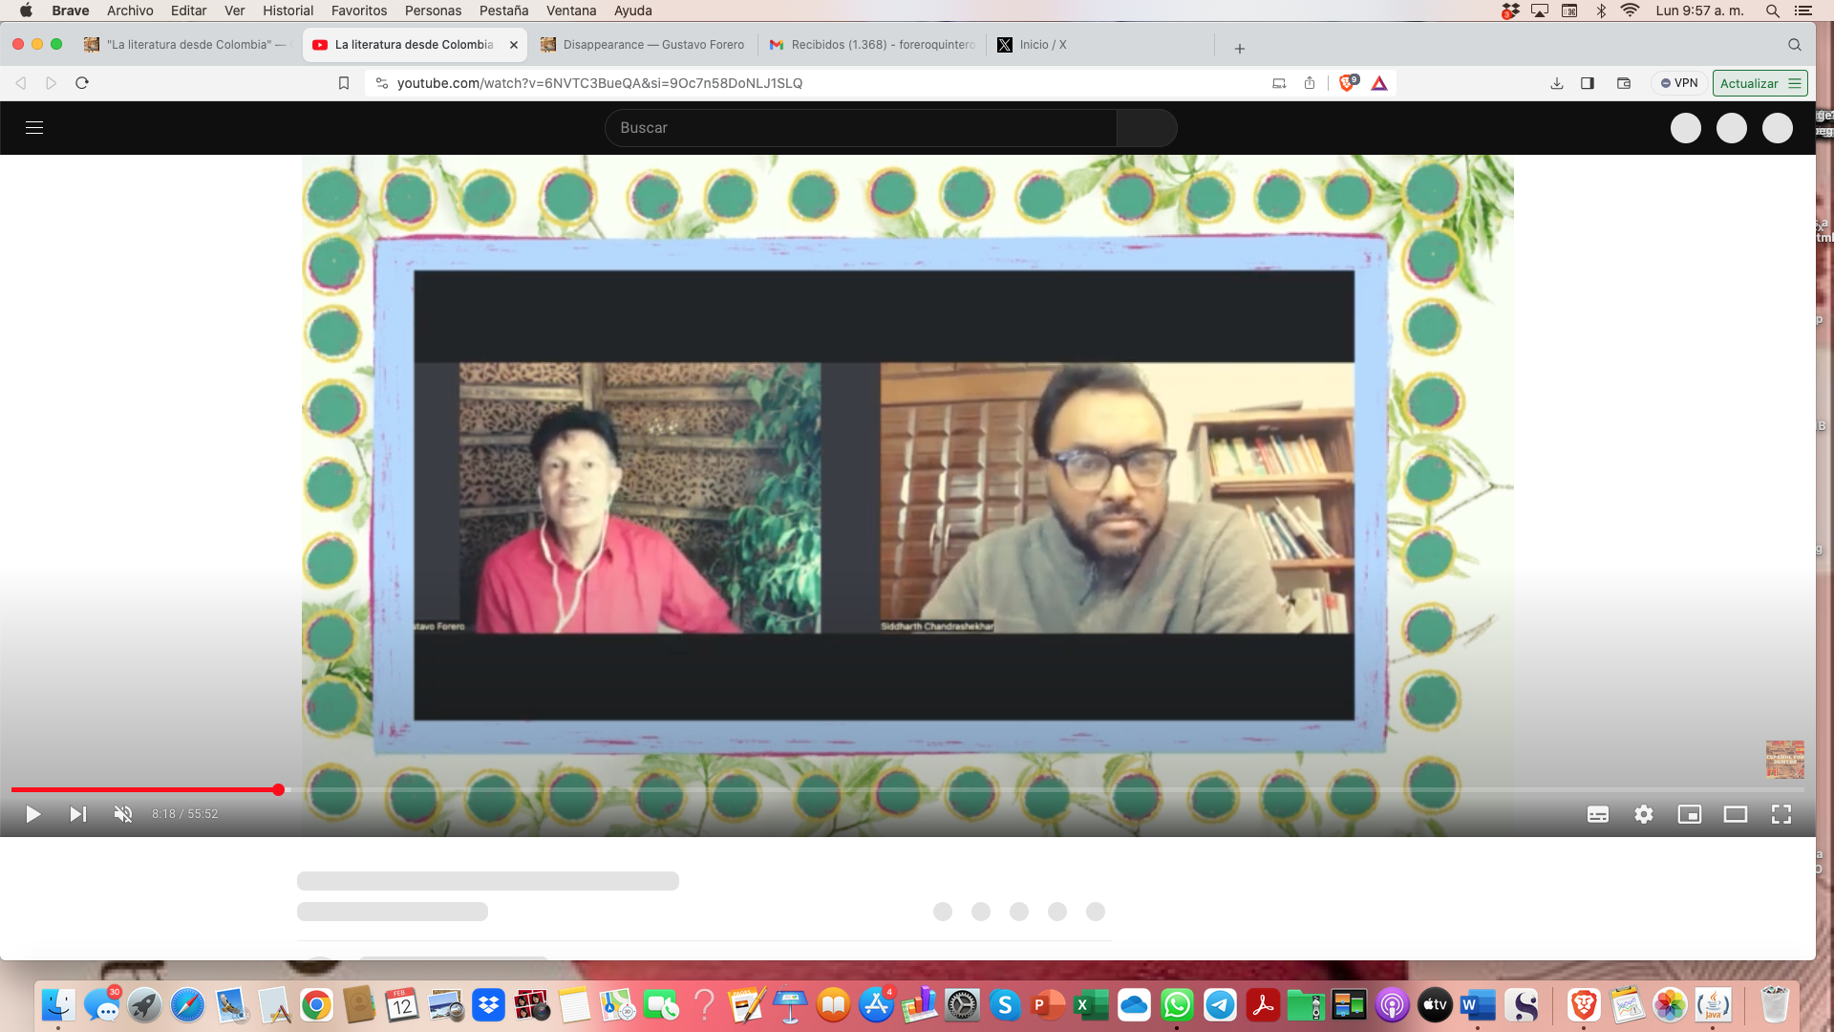Skip to the next video
Screen dimensions: 1834x1032
point(78,814)
